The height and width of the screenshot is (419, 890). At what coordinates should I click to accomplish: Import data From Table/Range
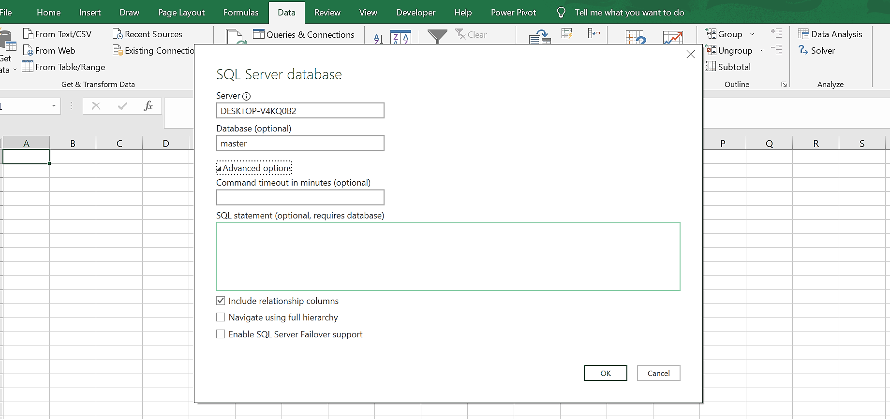pos(64,67)
